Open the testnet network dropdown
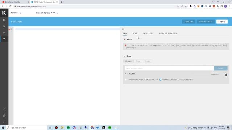The width and height of the screenshot is (232, 130). (x=16, y=13)
